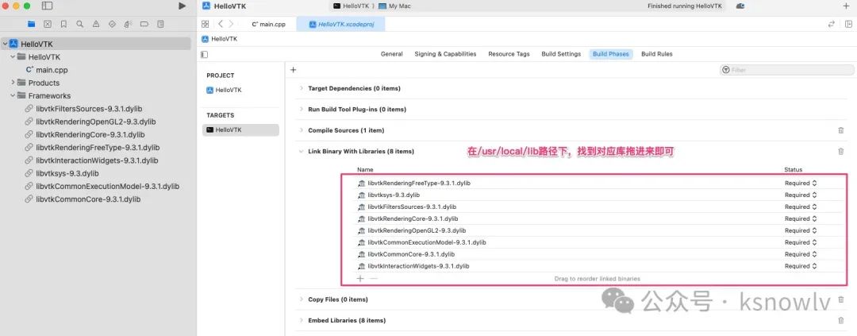Click the editor swap arrows icon

click(832, 24)
